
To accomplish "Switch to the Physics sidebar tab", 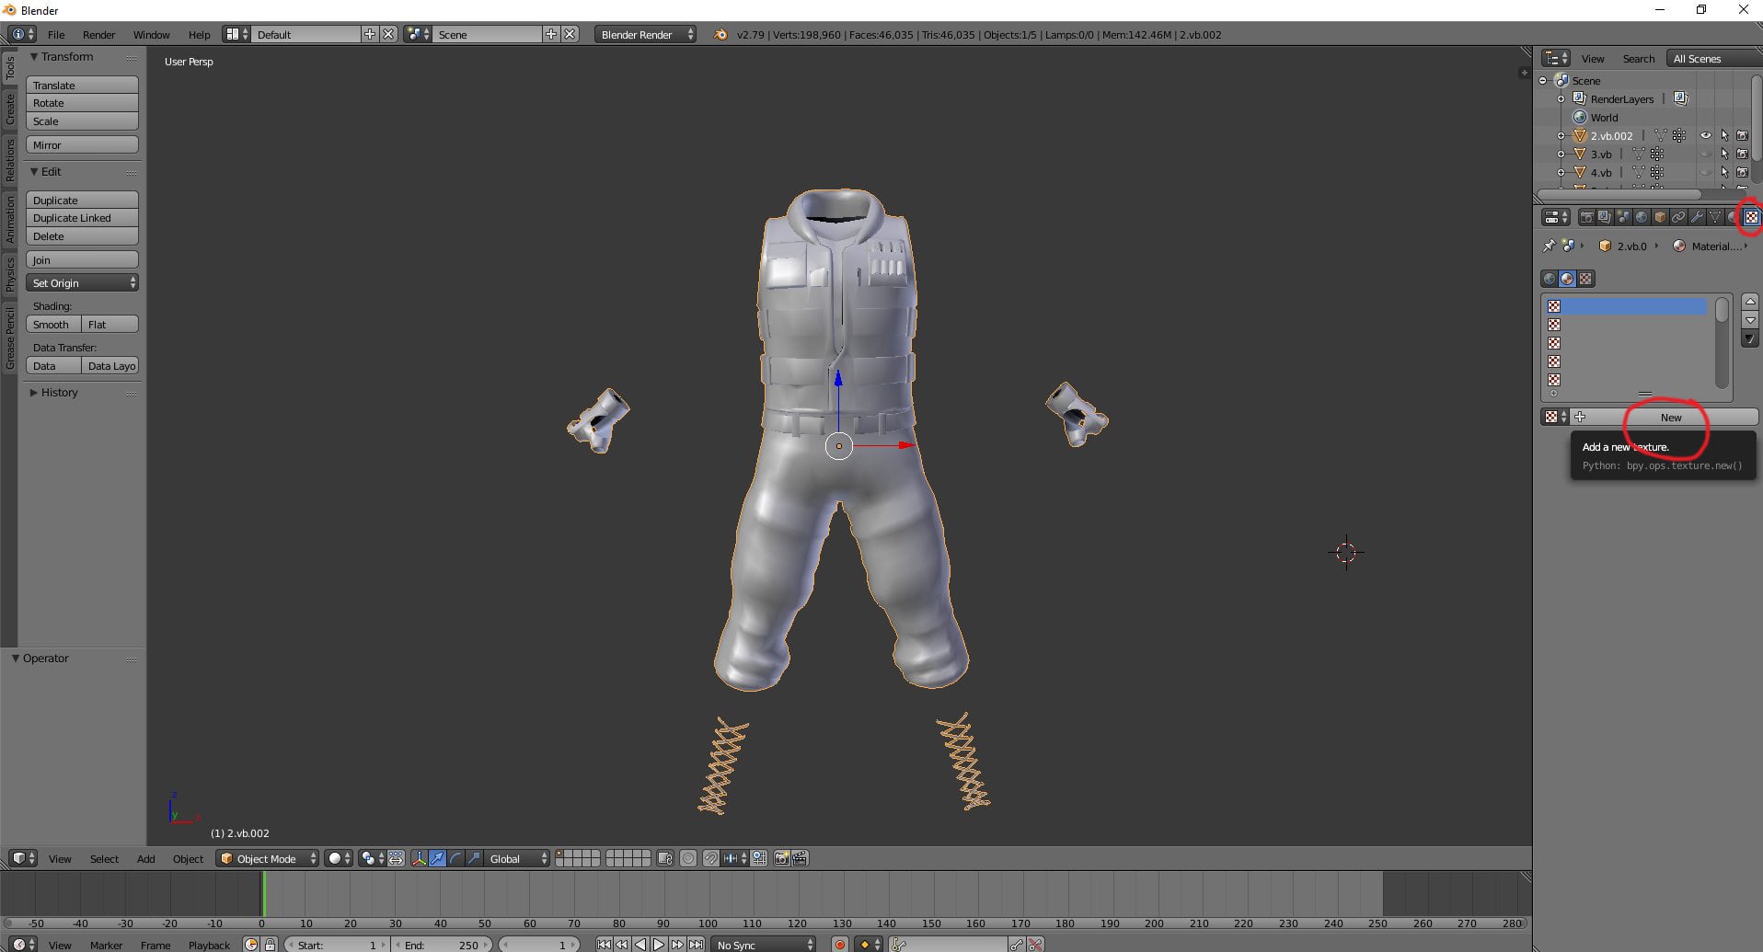I will click(10, 273).
